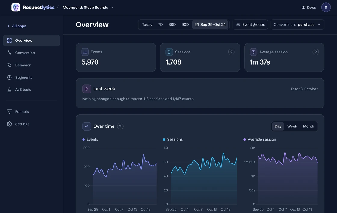Click the Behavior route icon
Image resolution: width=337 pixels, height=213 pixels.
click(9, 65)
